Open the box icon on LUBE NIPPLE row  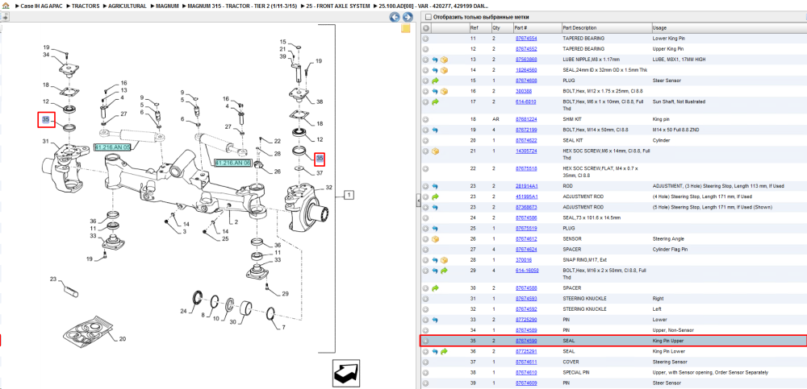click(x=444, y=60)
